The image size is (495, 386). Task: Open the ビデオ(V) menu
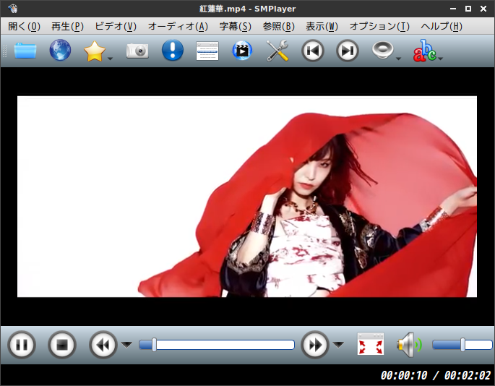(x=116, y=26)
